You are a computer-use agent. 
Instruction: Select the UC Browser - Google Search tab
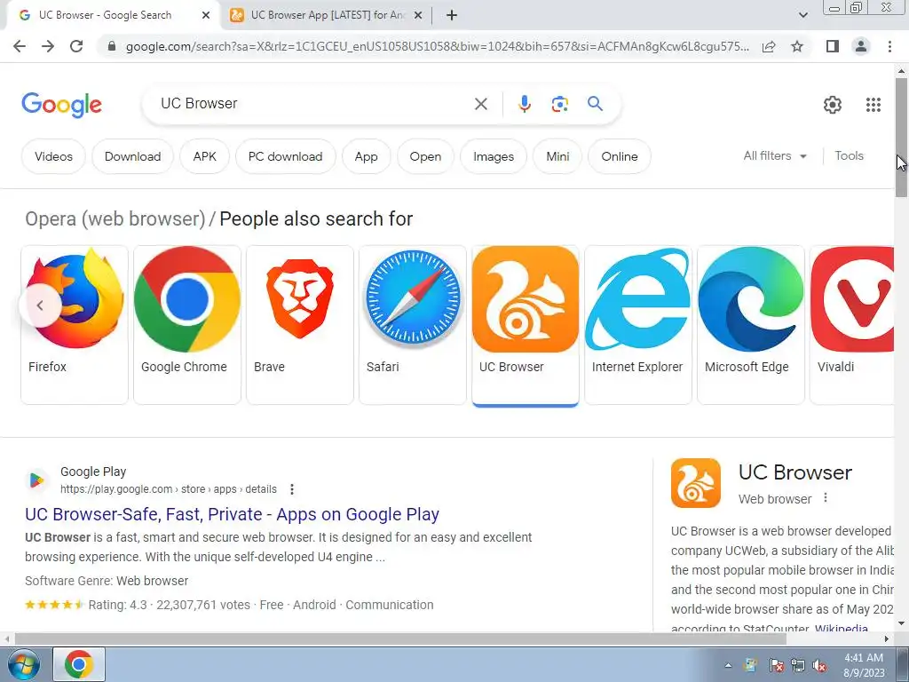point(115,15)
